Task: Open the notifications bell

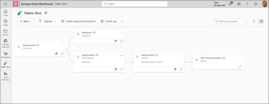Action: click(230, 4)
